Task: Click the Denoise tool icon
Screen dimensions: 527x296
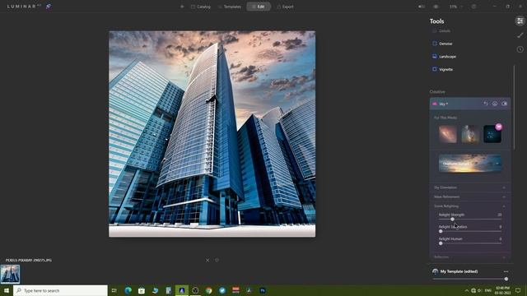Action: (435, 44)
